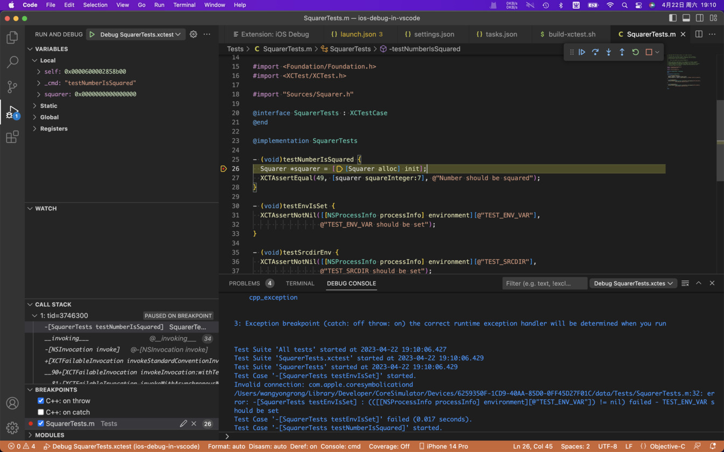The image size is (724, 452).
Task: Start debugging with the green play icon
Action: click(92, 34)
